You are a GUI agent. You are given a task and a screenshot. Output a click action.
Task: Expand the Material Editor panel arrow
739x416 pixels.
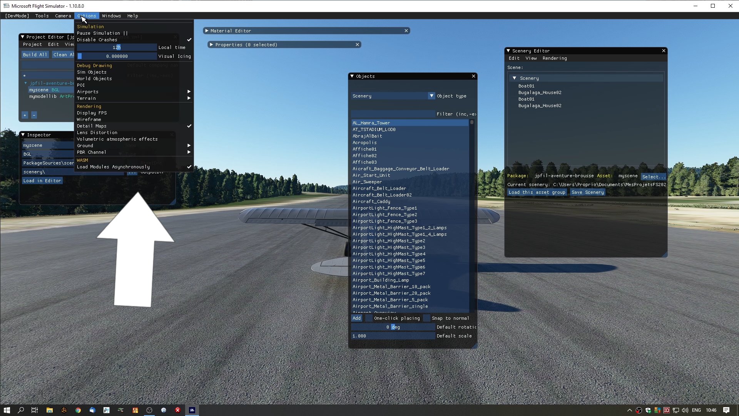pyautogui.click(x=207, y=31)
